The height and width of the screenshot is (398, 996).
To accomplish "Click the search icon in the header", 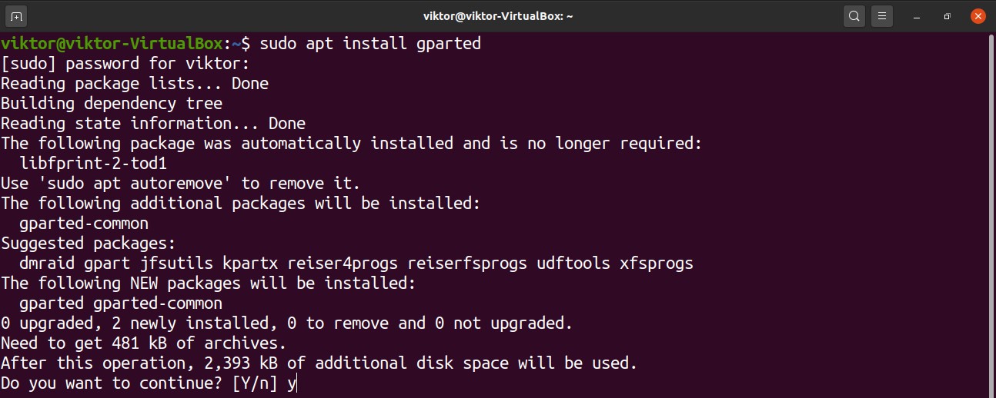I will tap(854, 15).
